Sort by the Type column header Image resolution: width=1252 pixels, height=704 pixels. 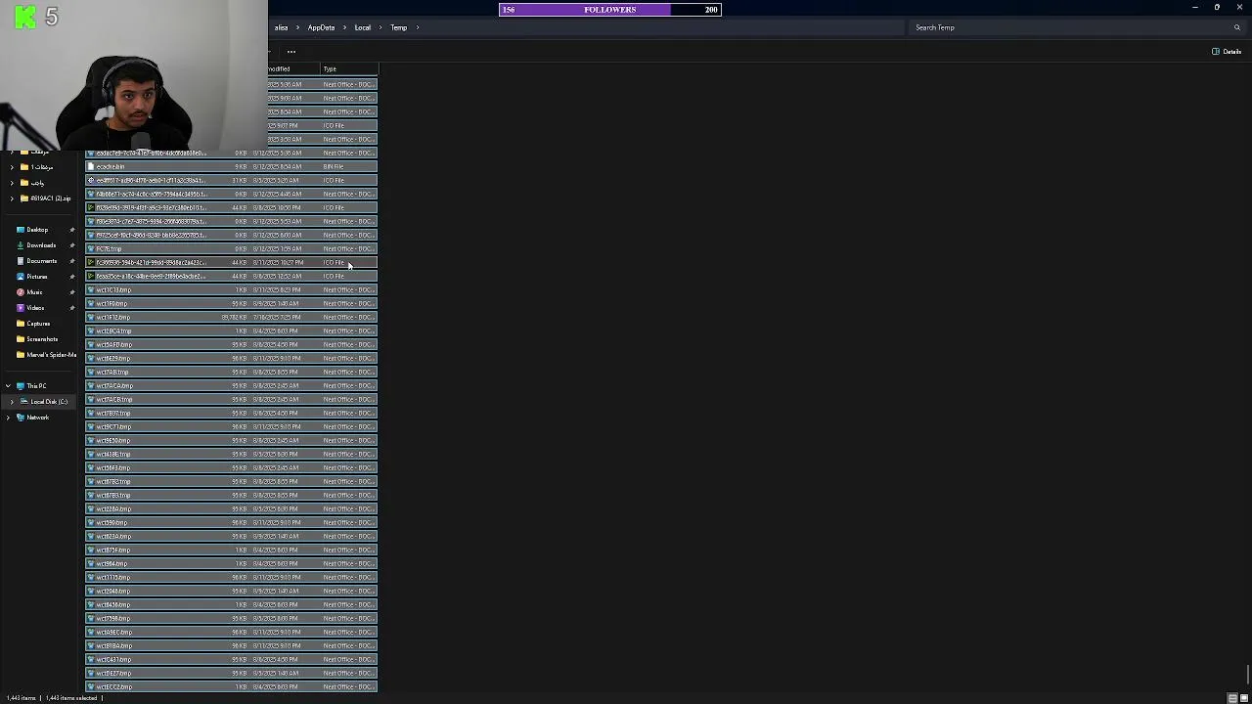349,69
